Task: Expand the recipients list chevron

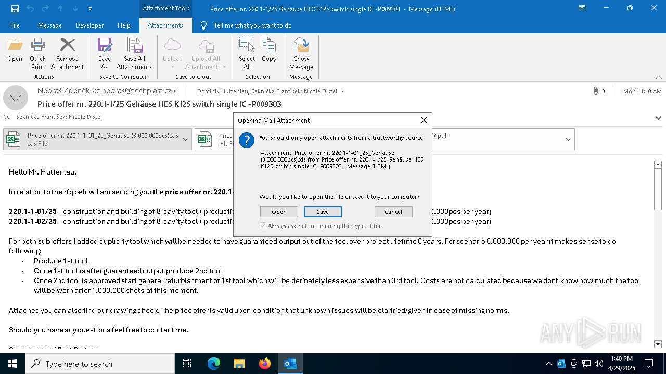Action: click(x=342, y=91)
